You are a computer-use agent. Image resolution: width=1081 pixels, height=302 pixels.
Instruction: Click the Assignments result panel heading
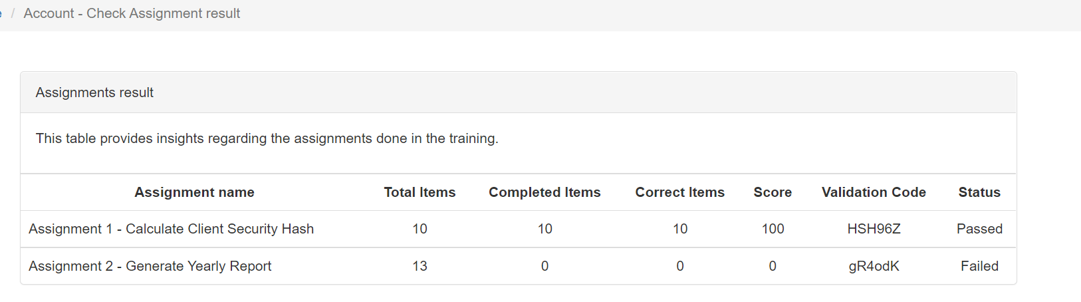pos(94,92)
